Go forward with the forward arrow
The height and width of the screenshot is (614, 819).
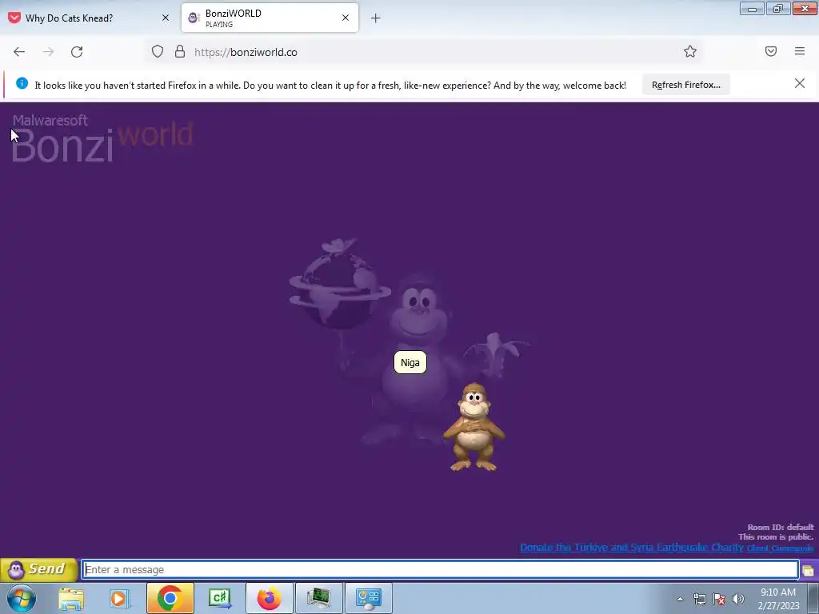[x=48, y=52]
